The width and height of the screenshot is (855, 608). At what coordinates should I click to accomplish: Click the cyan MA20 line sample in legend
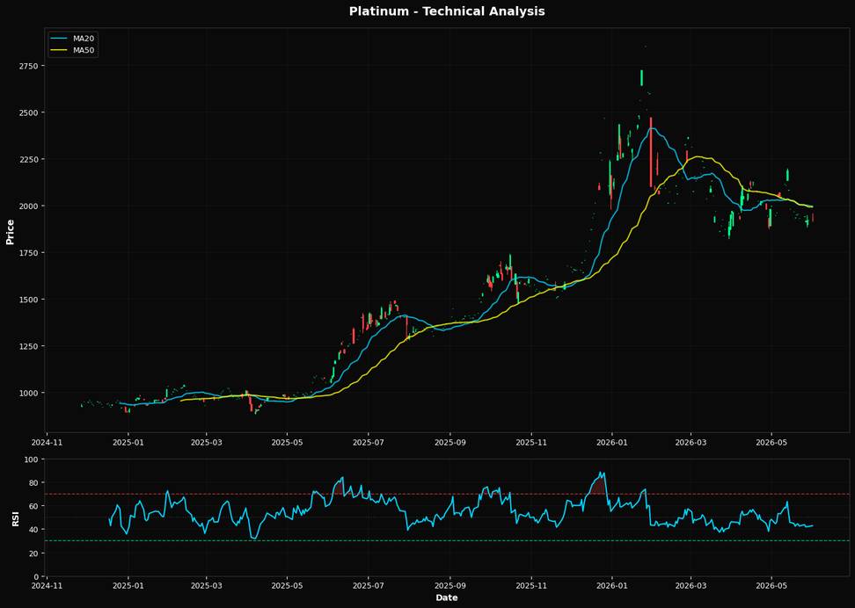click(60, 38)
